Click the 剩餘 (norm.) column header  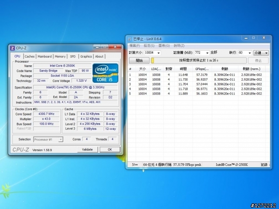pyautogui.click(x=252, y=69)
